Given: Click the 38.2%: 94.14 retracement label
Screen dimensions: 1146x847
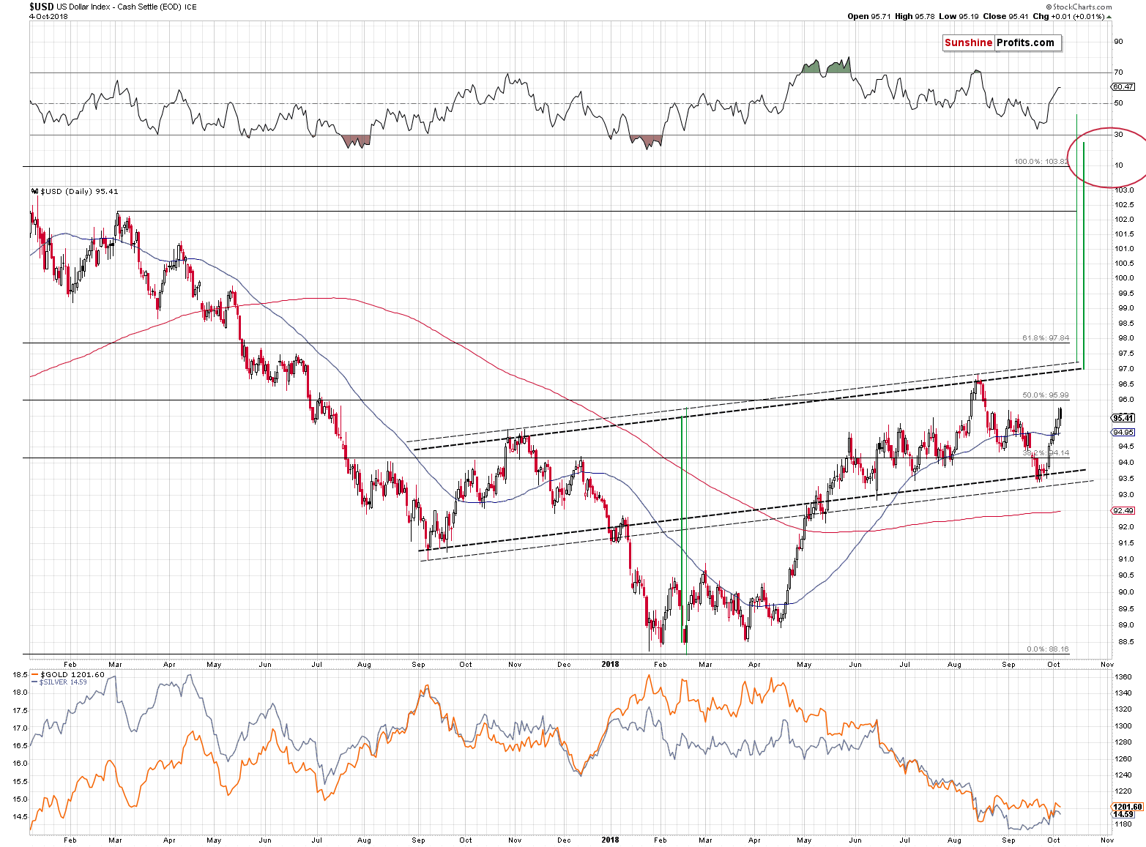Looking at the screenshot, I should click(x=1046, y=453).
